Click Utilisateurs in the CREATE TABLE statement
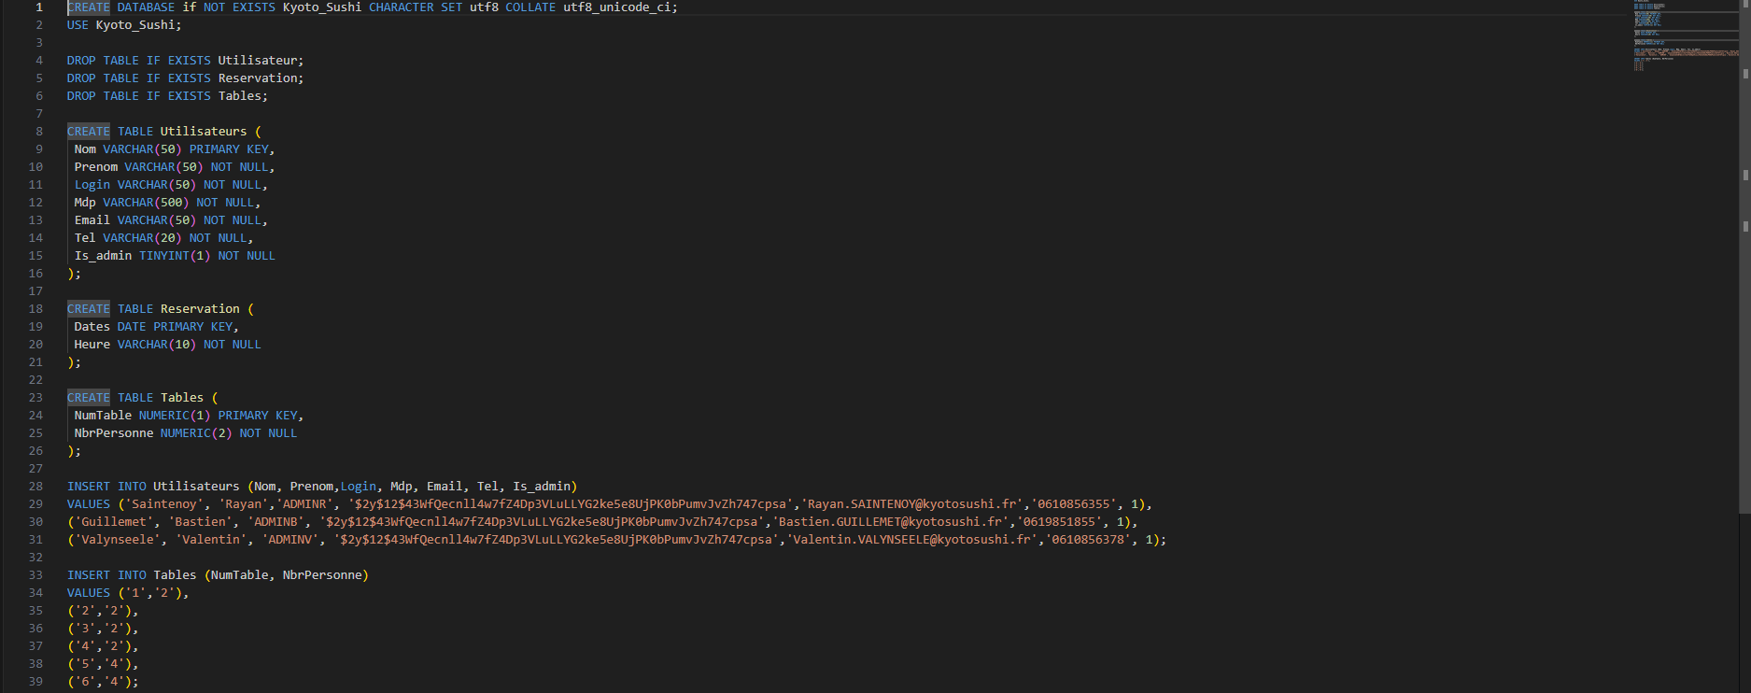Viewport: 1751px width, 693px height. [203, 132]
